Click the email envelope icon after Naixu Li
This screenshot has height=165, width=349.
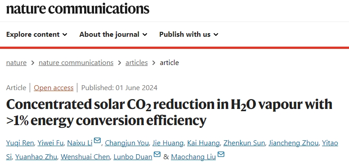[97, 140]
